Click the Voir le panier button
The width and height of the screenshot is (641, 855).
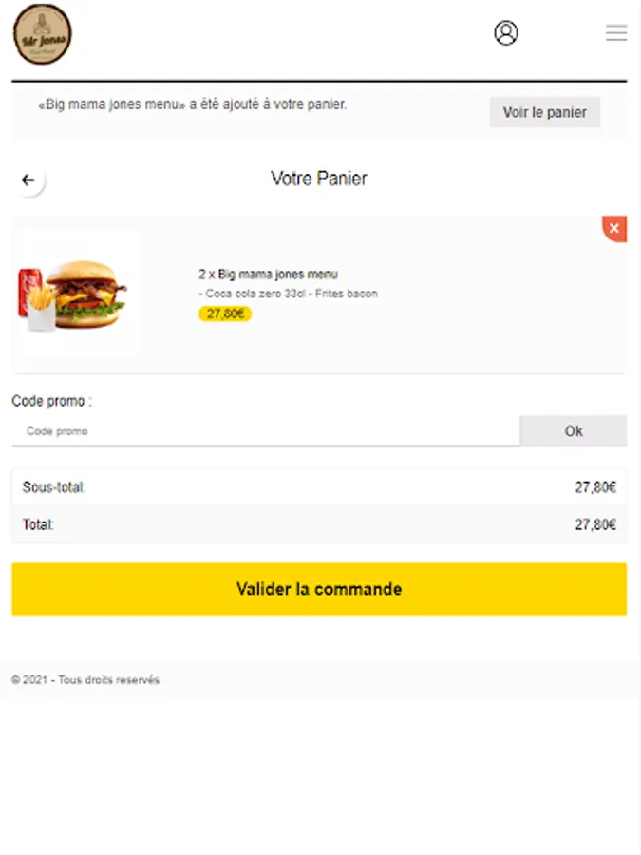[544, 112]
